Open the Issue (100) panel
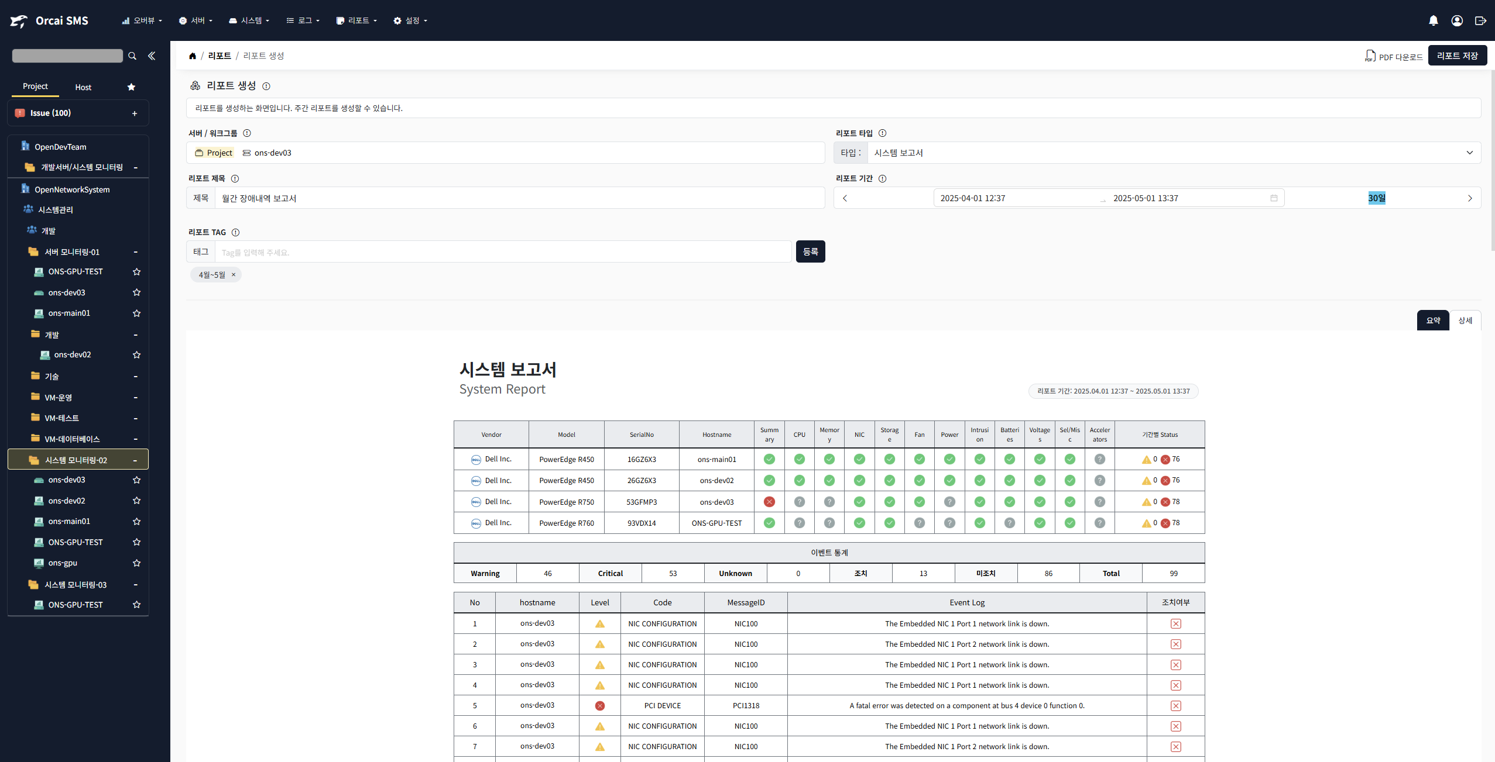The height and width of the screenshot is (762, 1495). click(x=78, y=113)
